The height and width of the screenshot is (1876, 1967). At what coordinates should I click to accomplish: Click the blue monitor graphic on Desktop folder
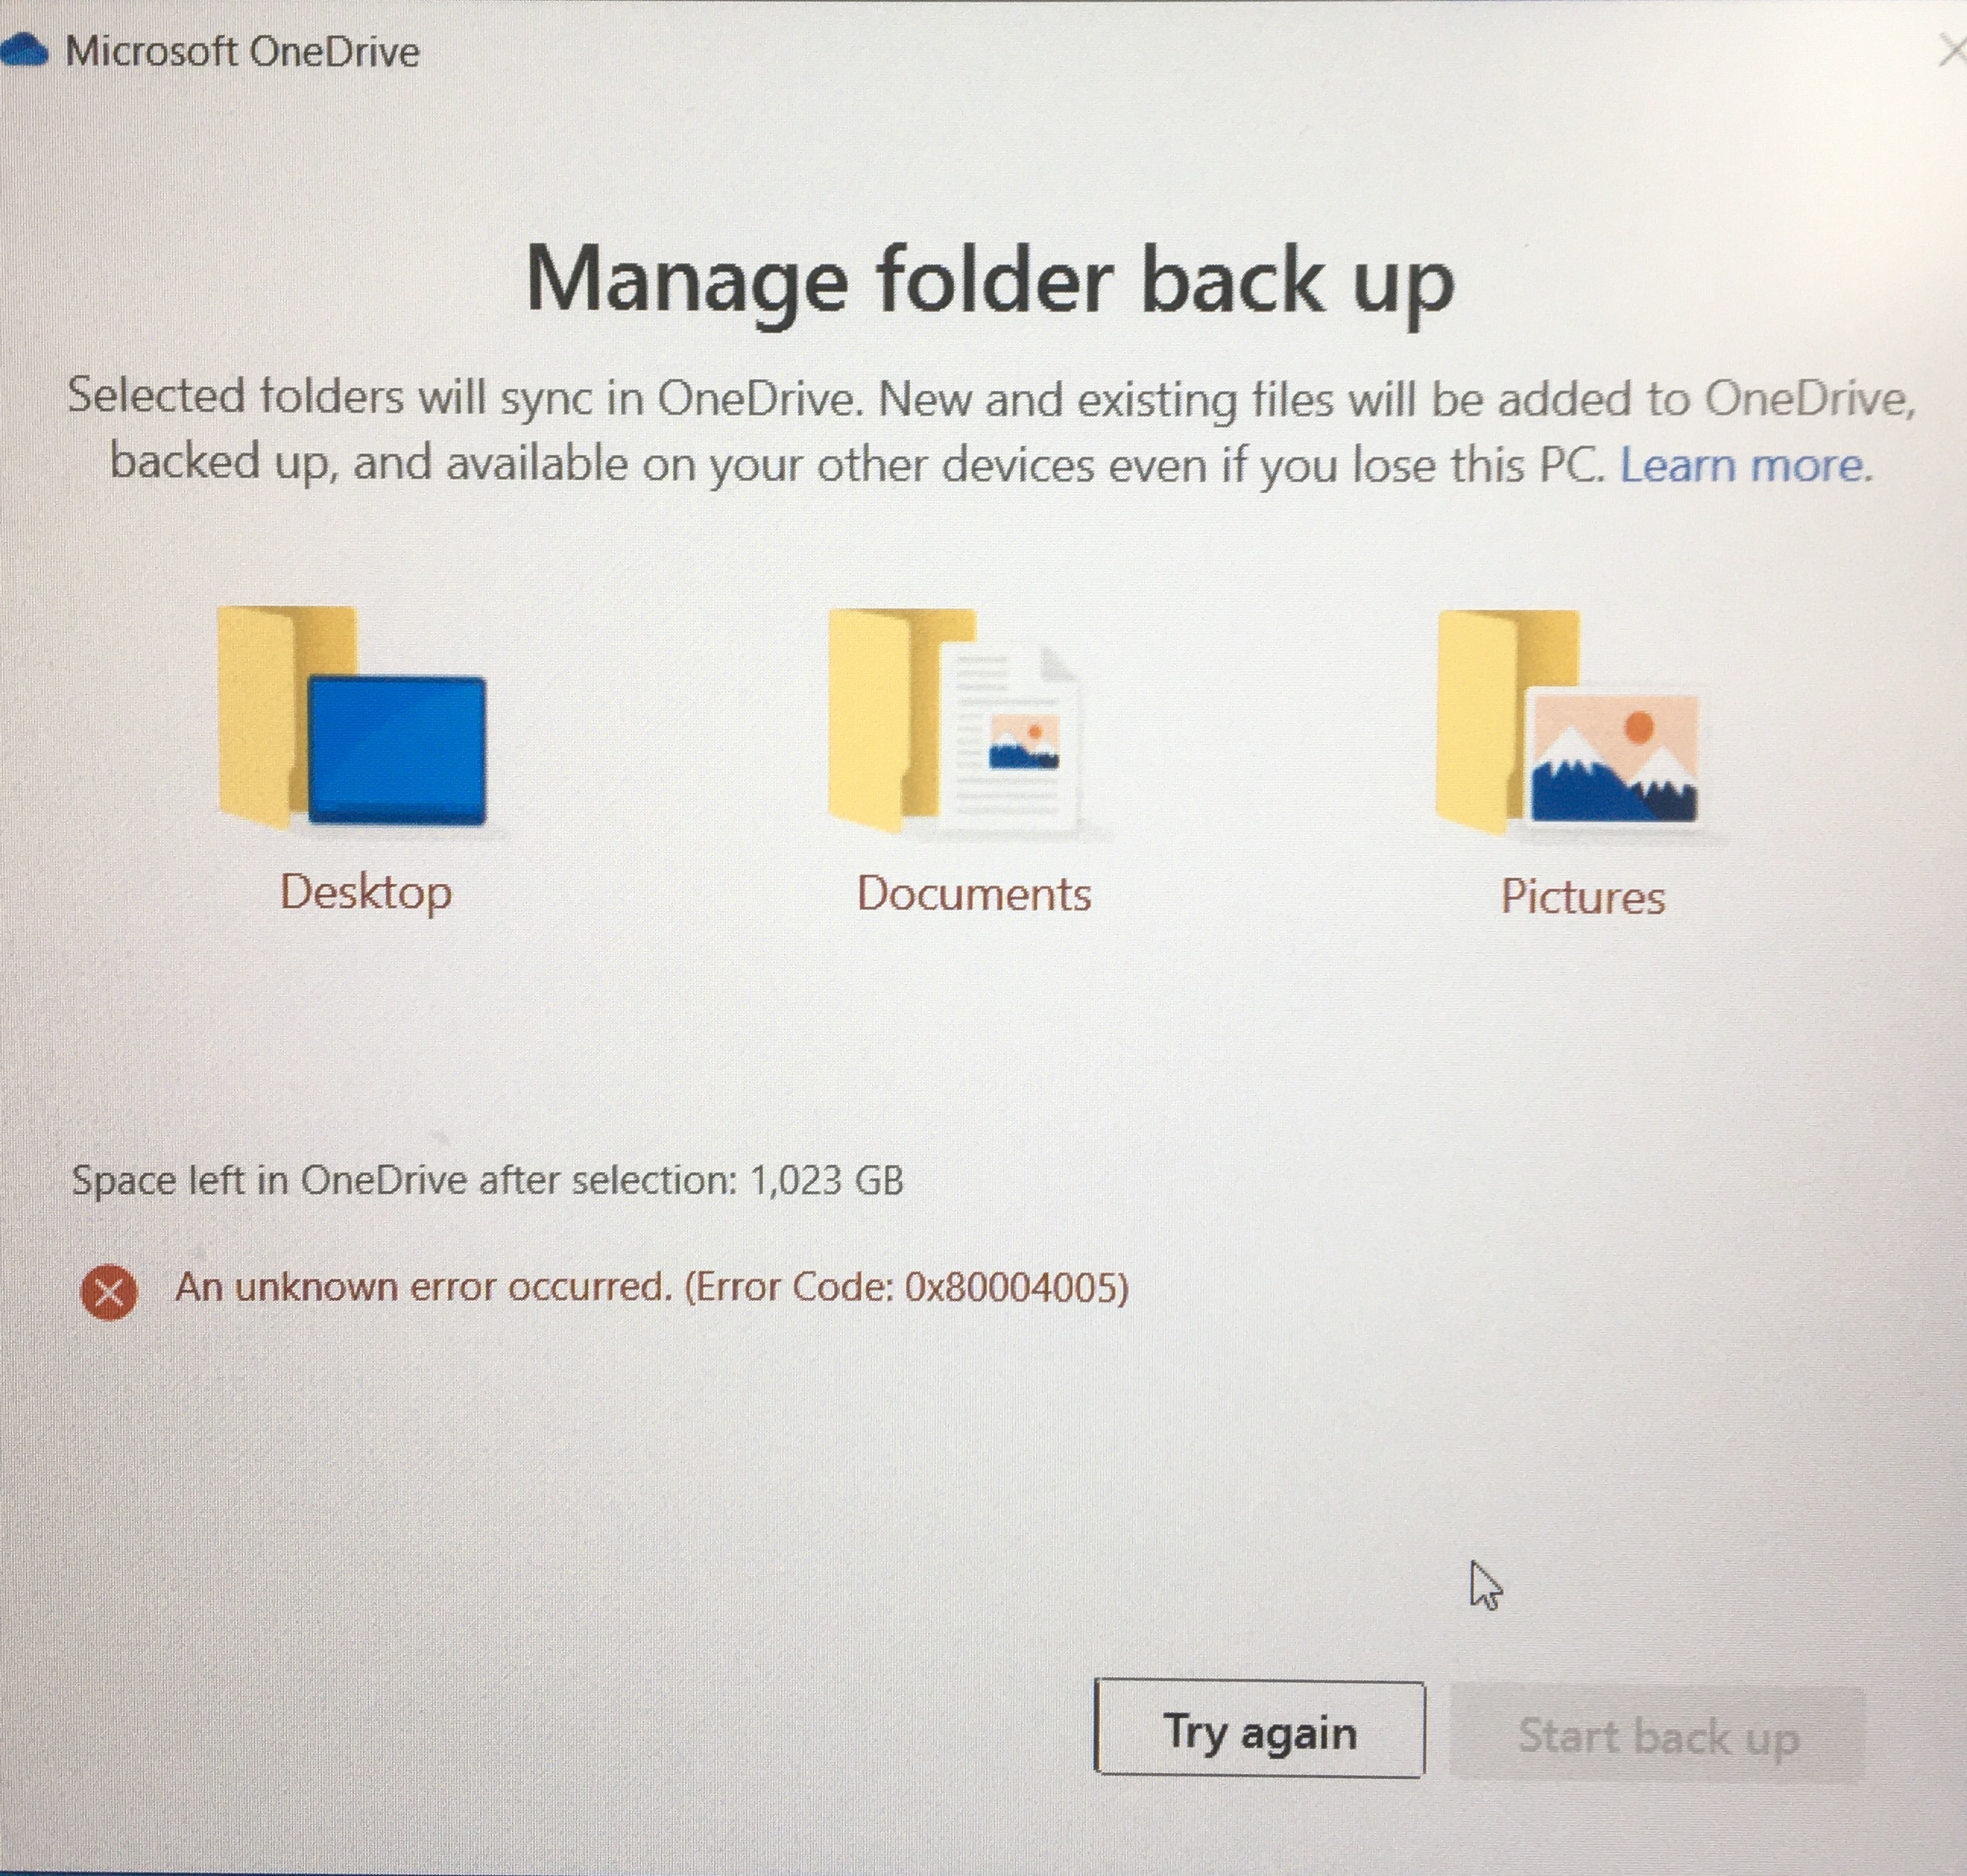(x=397, y=750)
